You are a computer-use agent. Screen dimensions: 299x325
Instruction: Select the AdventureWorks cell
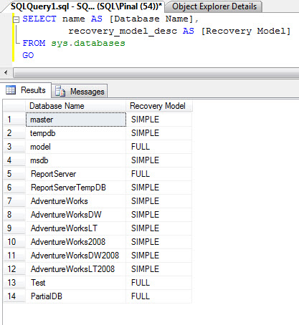point(76,201)
